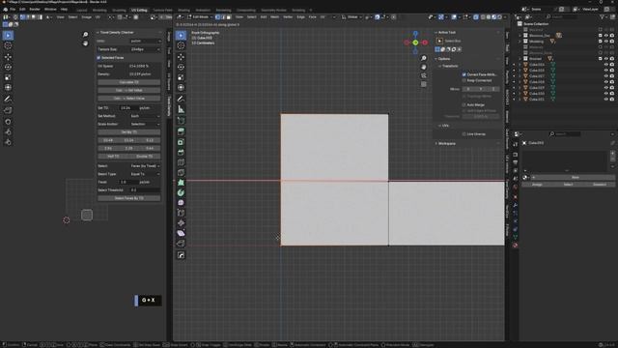Click the Calculate TD button
Viewport: 618px width, 348px height.
coord(128,82)
